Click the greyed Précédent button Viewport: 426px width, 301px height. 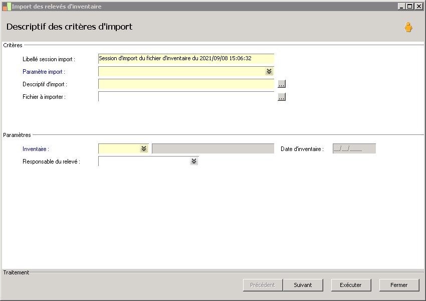[262, 285]
